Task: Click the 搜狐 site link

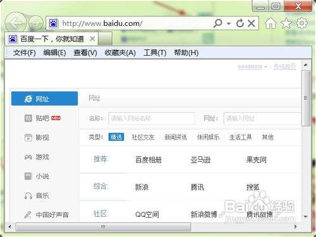Action: click(253, 187)
